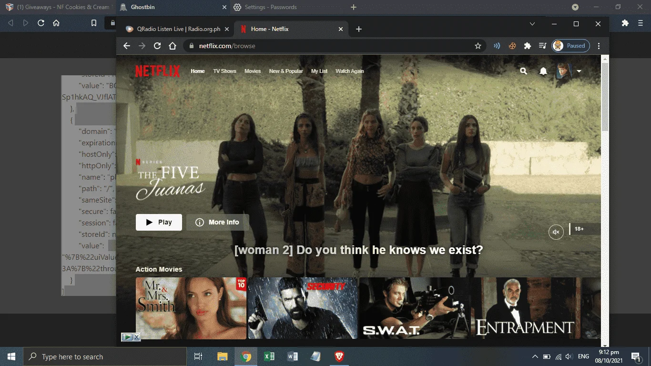Bookmark this page with the star icon
This screenshot has height=366, width=651.
[478, 46]
